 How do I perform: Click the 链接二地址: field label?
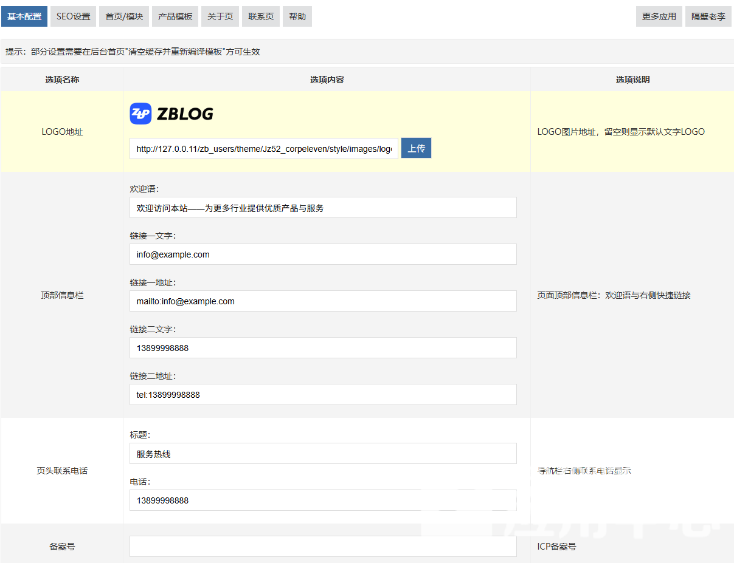coord(153,376)
